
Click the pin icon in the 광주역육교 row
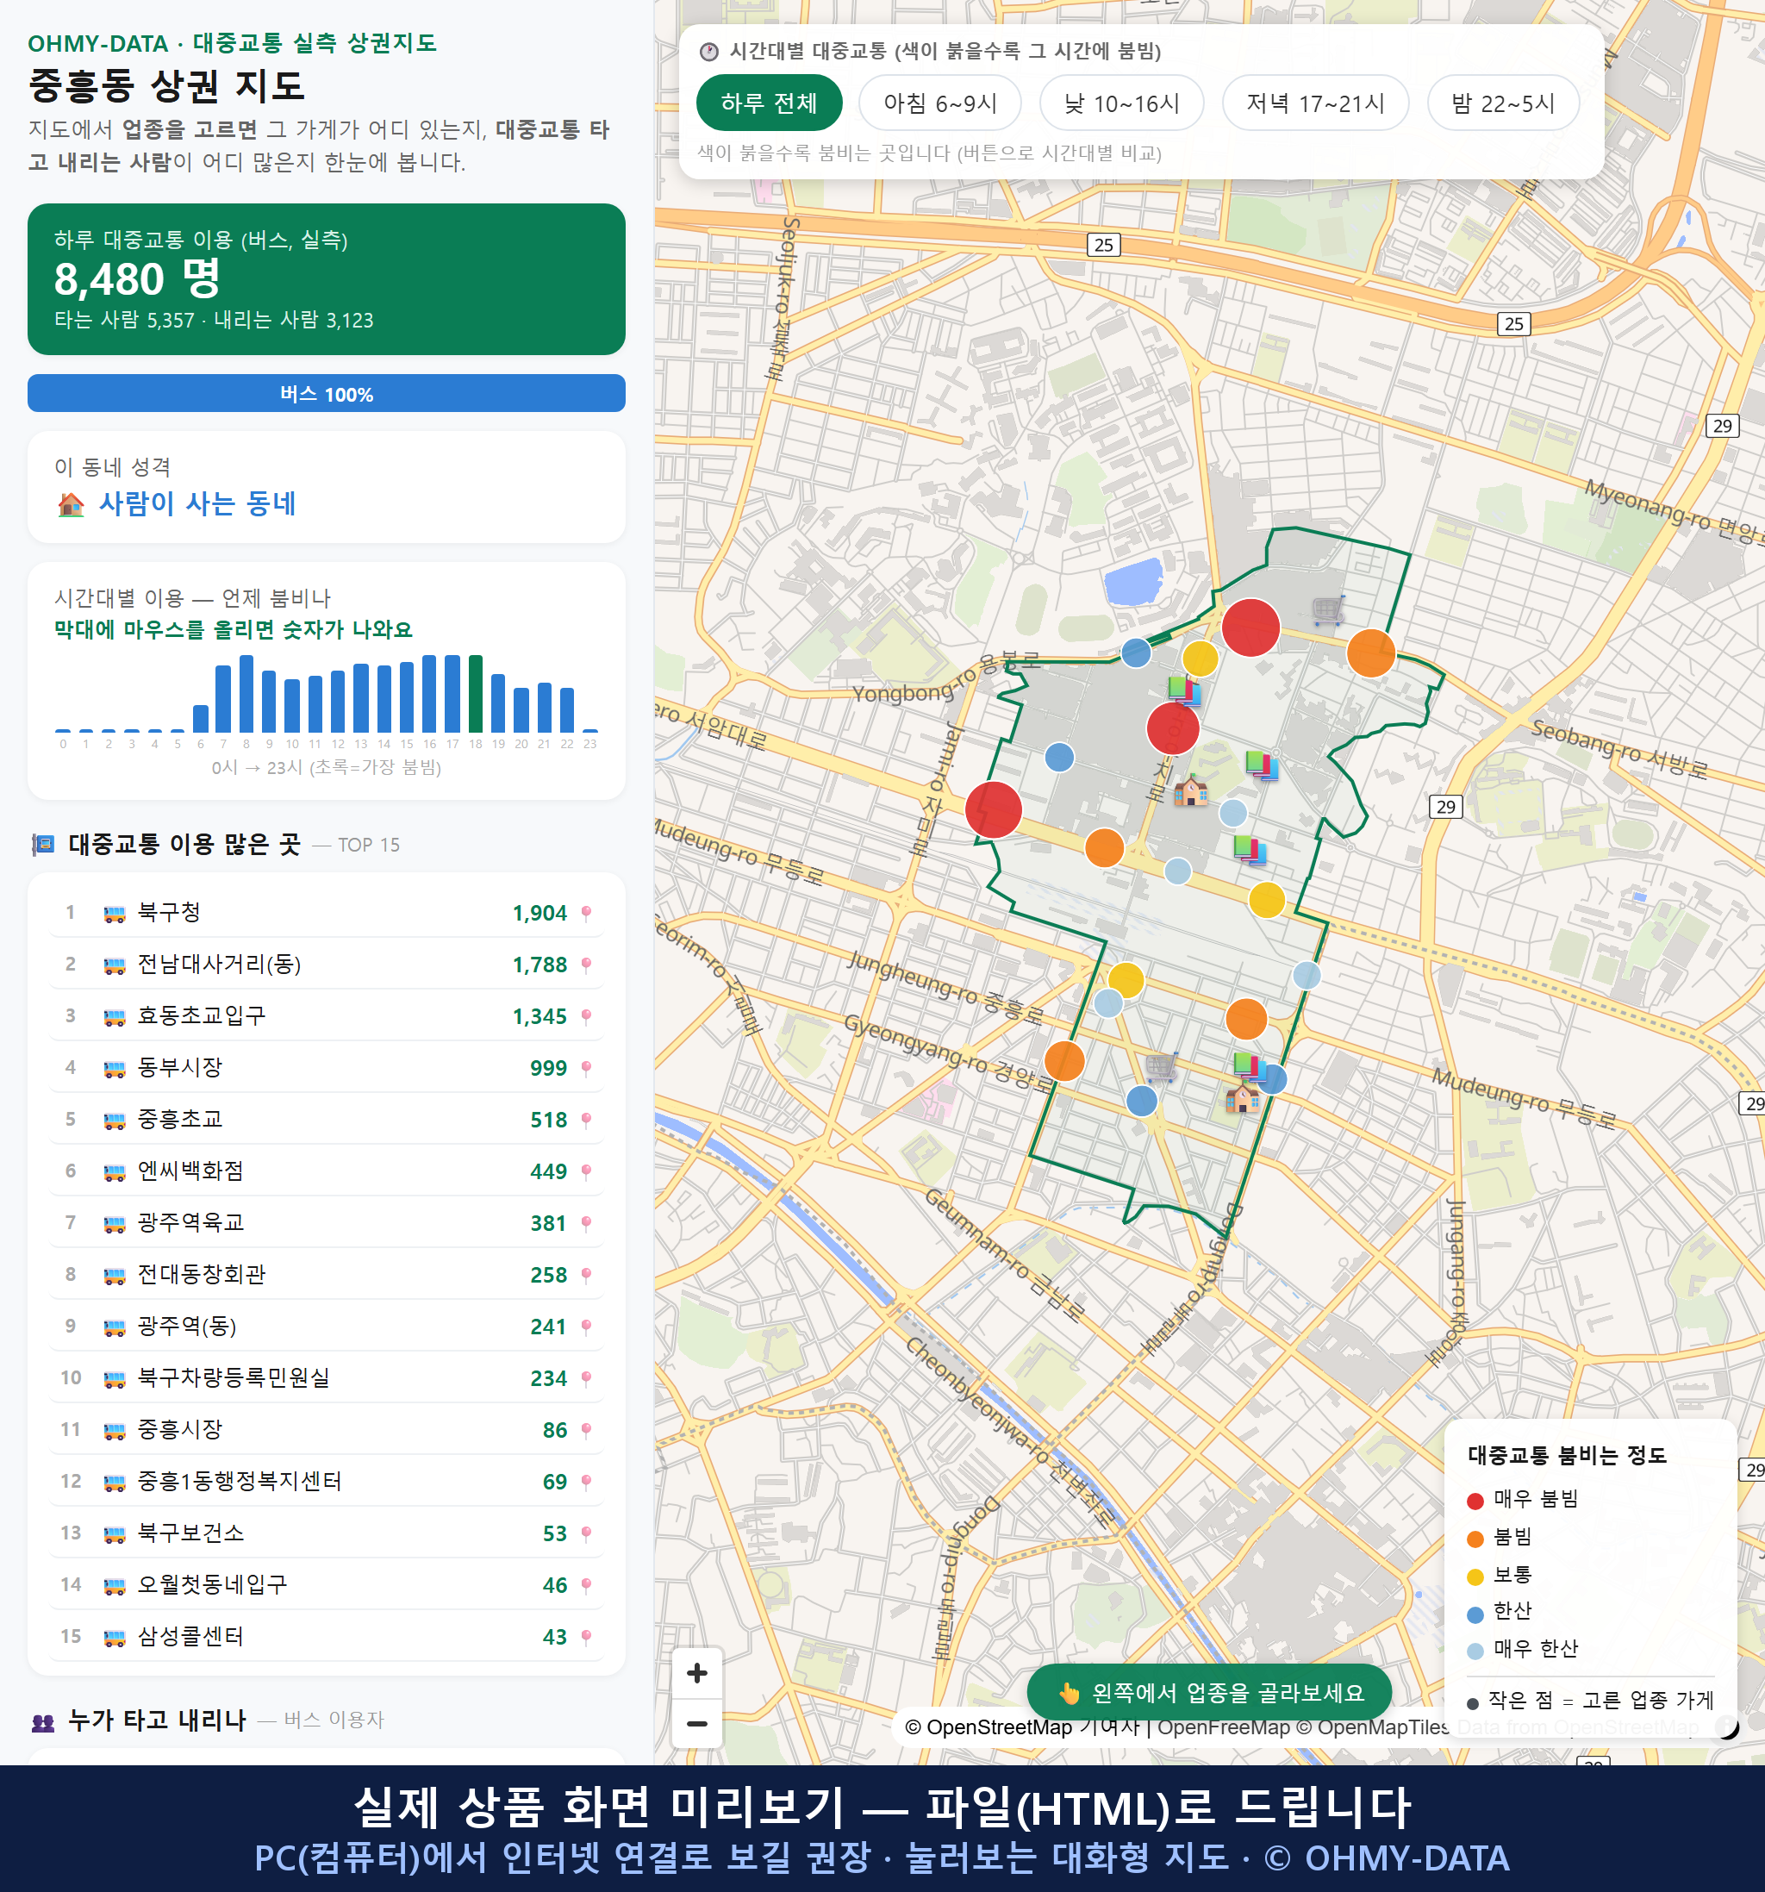tap(586, 1223)
